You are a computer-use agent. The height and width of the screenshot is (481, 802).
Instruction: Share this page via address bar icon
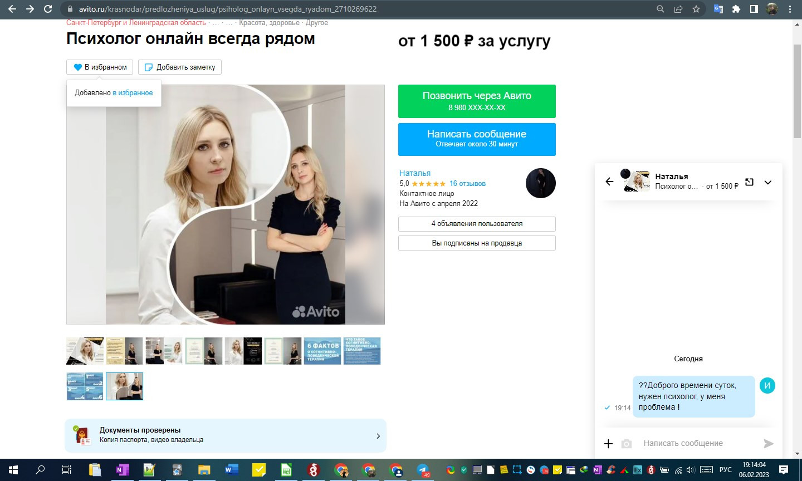pyautogui.click(x=678, y=9)
